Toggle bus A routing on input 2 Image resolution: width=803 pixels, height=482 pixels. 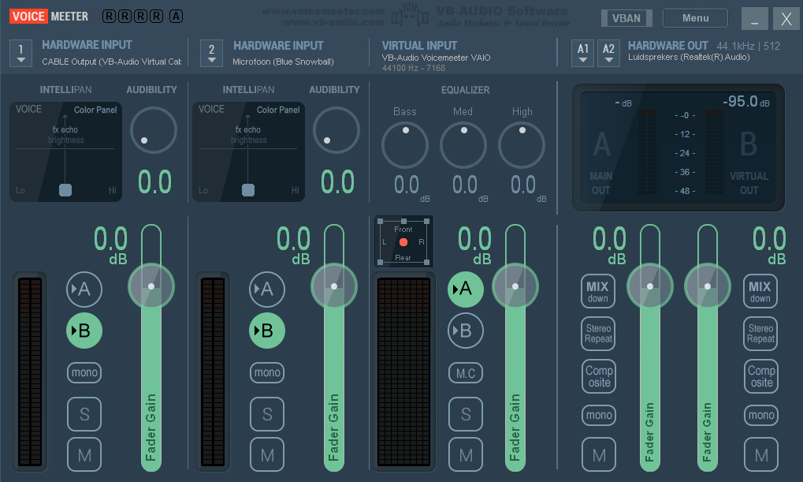(x=267, y=290)
